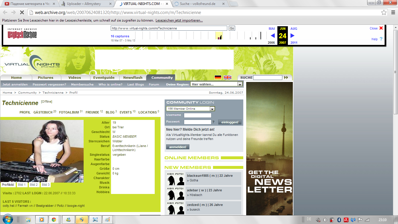This screenshot has width=398, height=224.
Task: Open the Snipping Tool taskbar icon
Action: (95, 220)
